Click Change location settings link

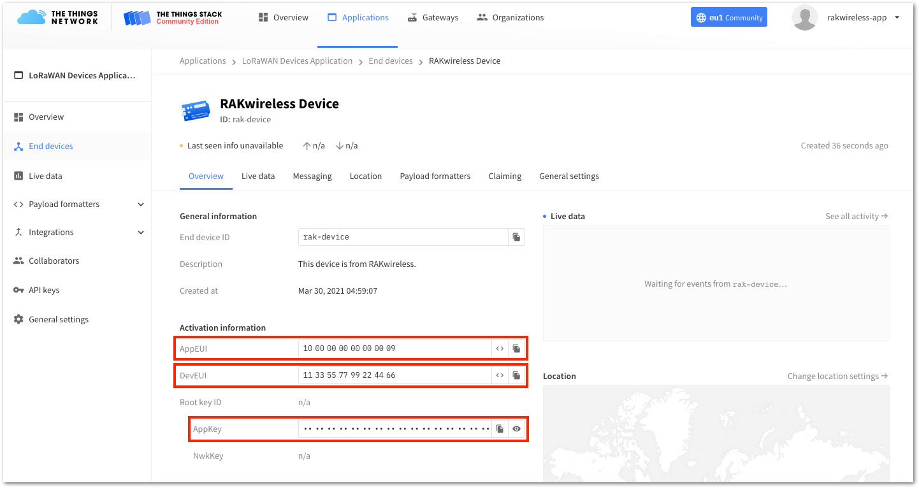pos(838,377)
